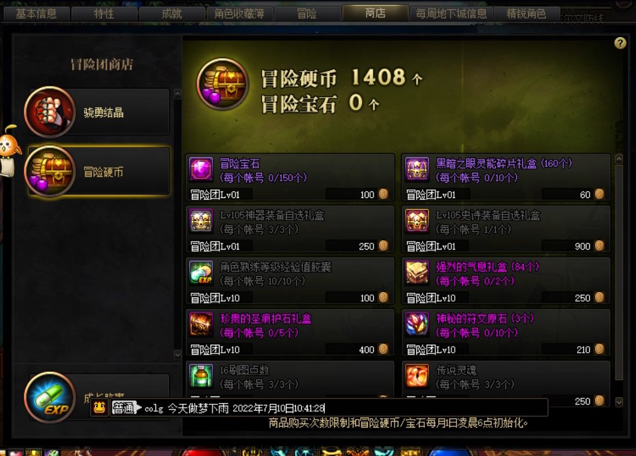Select the 传说灵魂 item icon
636x456 pixels.
point(417,376)
